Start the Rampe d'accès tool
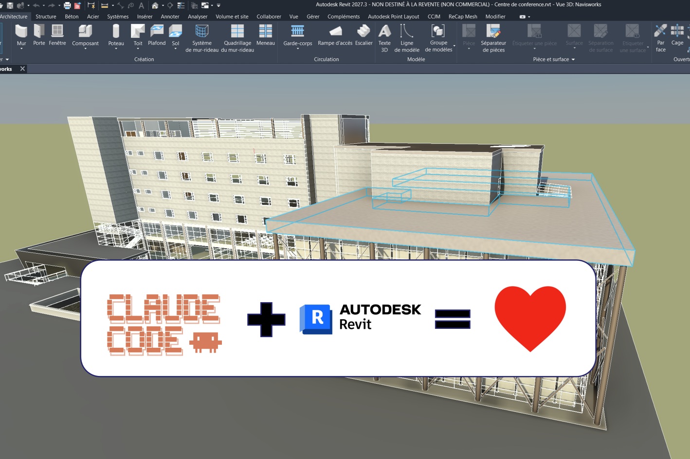The width and height of the screenshot is (690, 459). [335, 35]
